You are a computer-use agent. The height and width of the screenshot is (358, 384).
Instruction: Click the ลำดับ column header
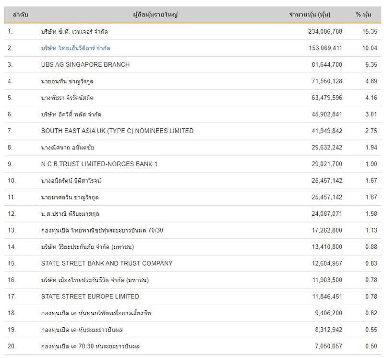click(x=20, y=14)
